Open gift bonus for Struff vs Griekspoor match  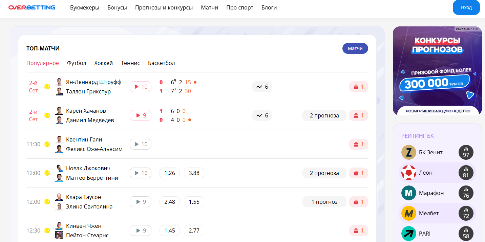358,87
